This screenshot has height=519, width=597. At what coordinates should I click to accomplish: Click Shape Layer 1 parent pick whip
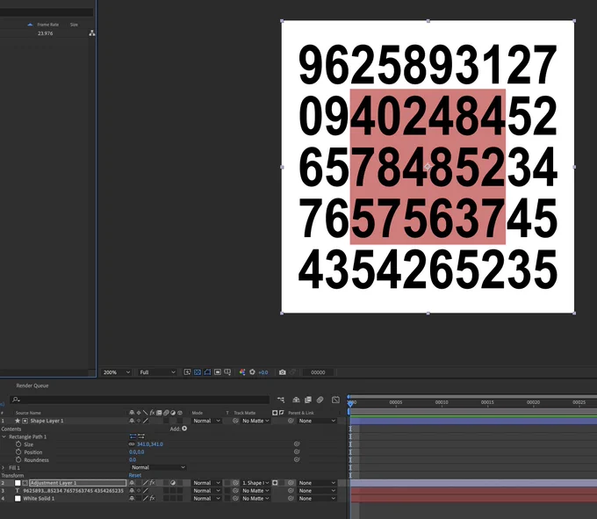coord(291,421)
